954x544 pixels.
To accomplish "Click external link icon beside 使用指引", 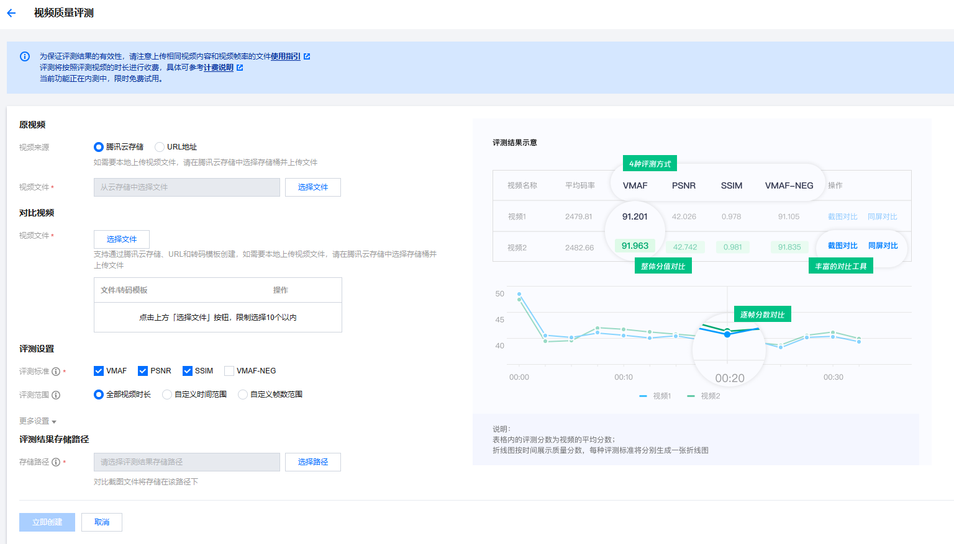I will click(x=307, y=56).
